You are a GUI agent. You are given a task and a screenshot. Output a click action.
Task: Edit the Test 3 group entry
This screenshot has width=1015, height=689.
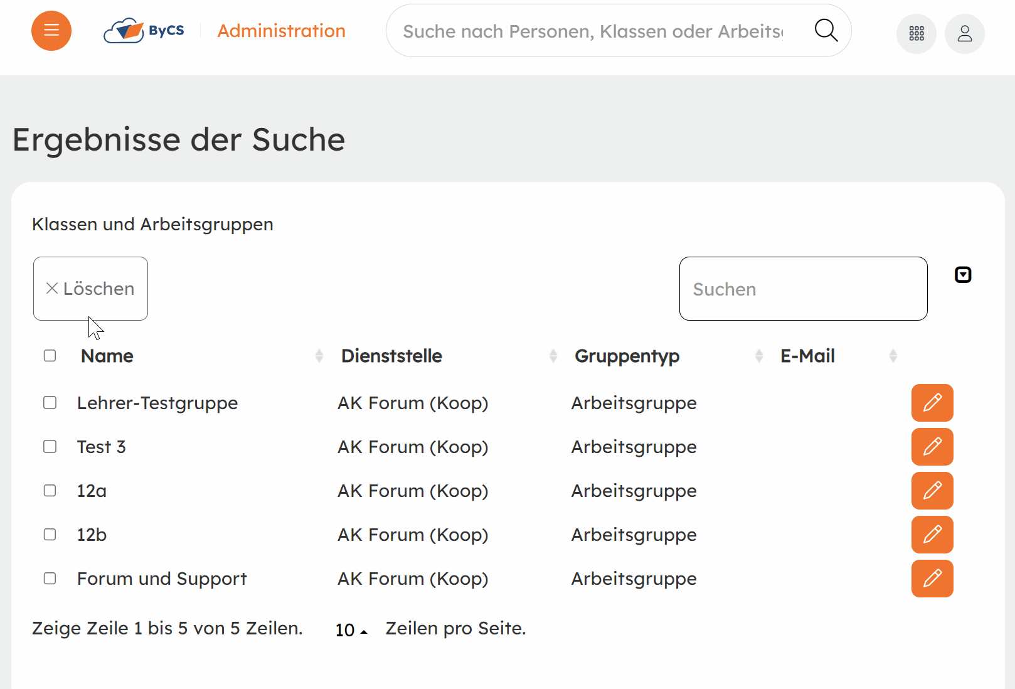932,447
